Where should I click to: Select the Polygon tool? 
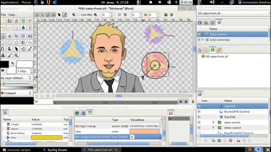30,43
